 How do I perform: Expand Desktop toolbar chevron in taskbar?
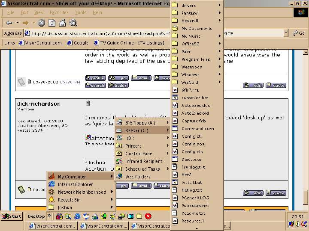point(49,216)
